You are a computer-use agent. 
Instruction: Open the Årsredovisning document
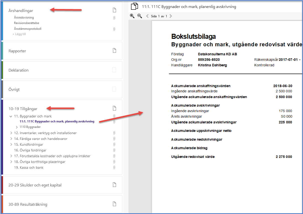click(24, 18)
